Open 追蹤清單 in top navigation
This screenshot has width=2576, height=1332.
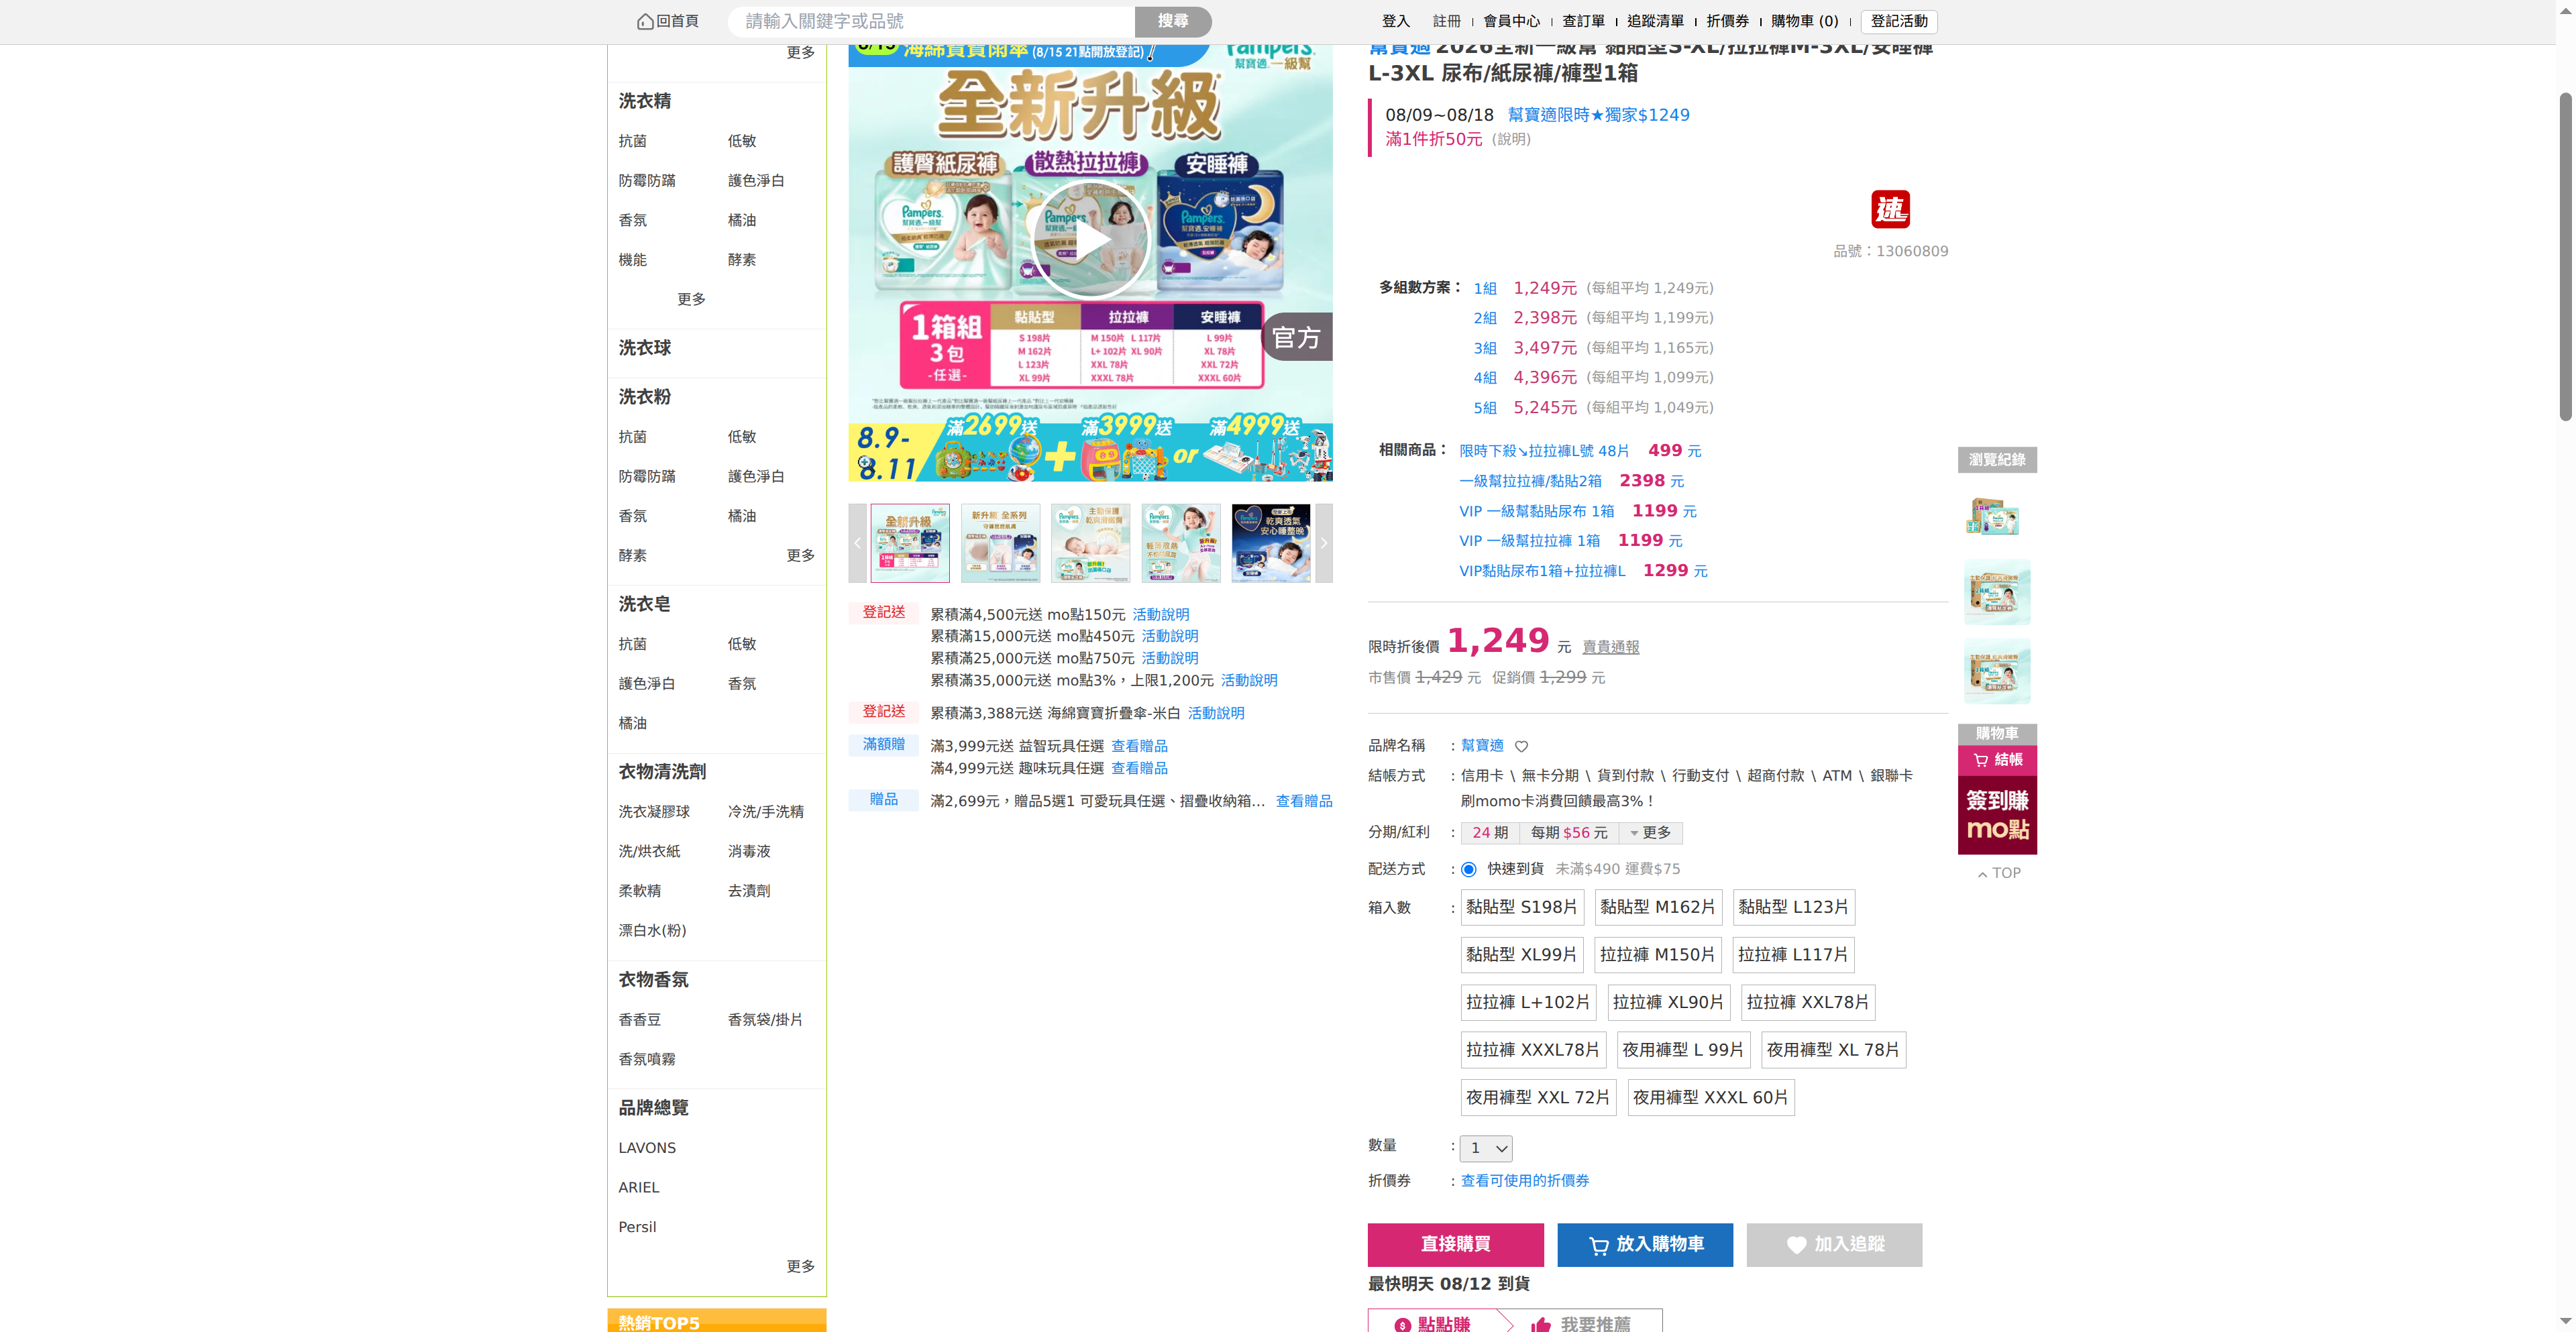pos(1656,21)
